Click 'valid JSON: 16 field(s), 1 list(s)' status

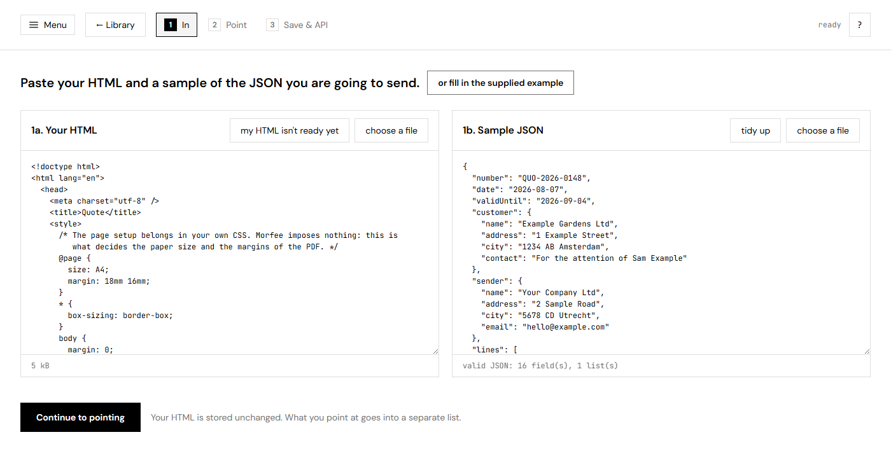(x=540, y=366)
